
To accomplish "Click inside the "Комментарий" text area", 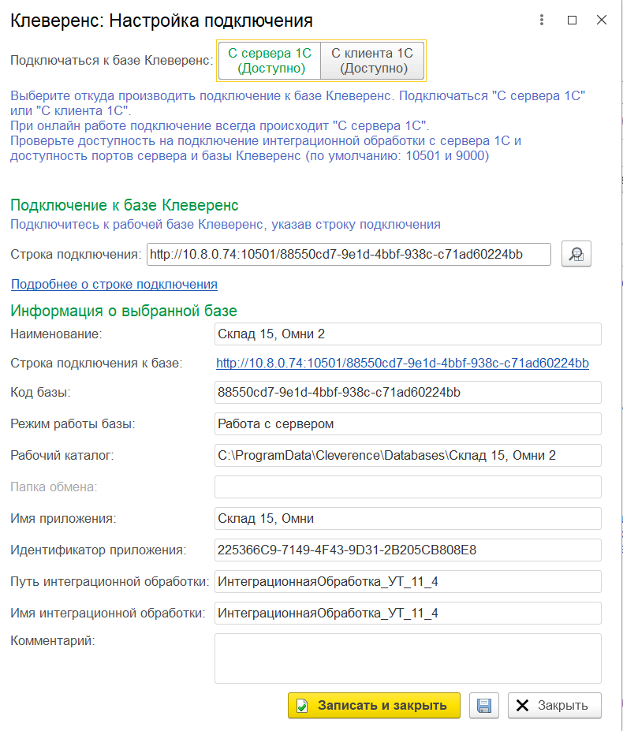I will coord(408,658).
